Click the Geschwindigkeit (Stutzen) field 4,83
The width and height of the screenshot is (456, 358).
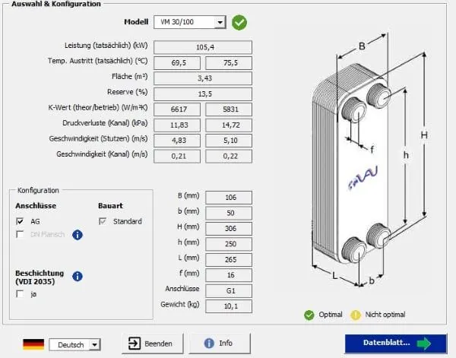click(x=177, y=141)
